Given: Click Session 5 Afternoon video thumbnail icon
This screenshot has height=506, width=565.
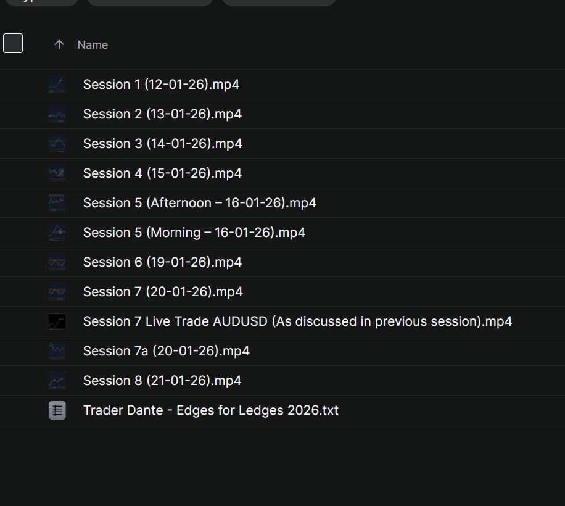Looking at the screenshot, I should (x=57, y=203).
